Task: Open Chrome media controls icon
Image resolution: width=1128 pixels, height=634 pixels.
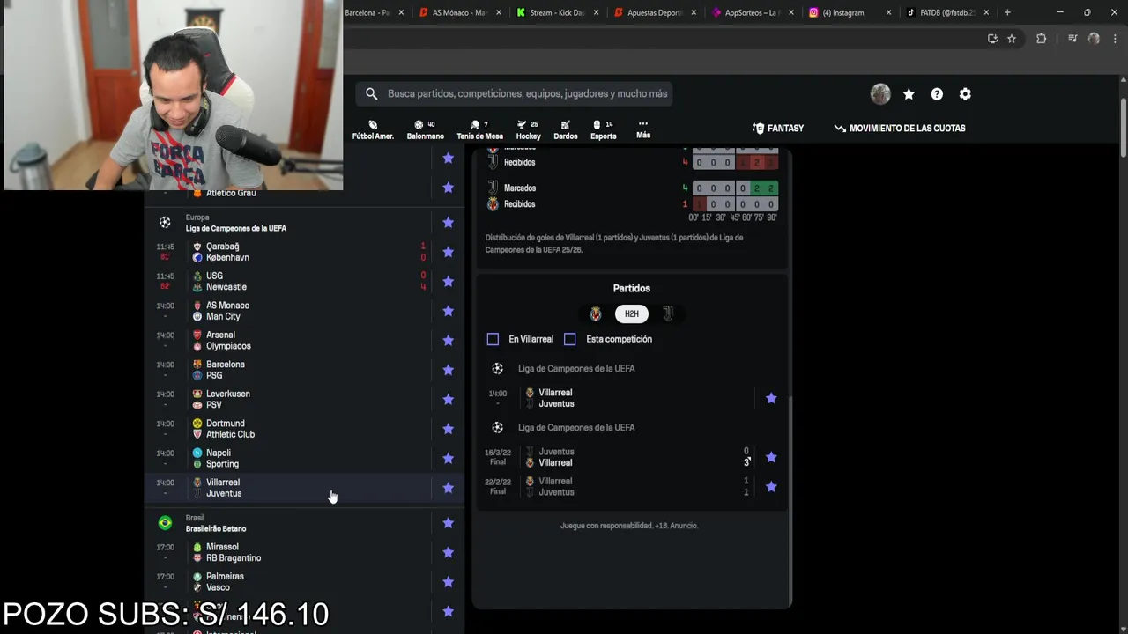Action: tap(1072, 39)
